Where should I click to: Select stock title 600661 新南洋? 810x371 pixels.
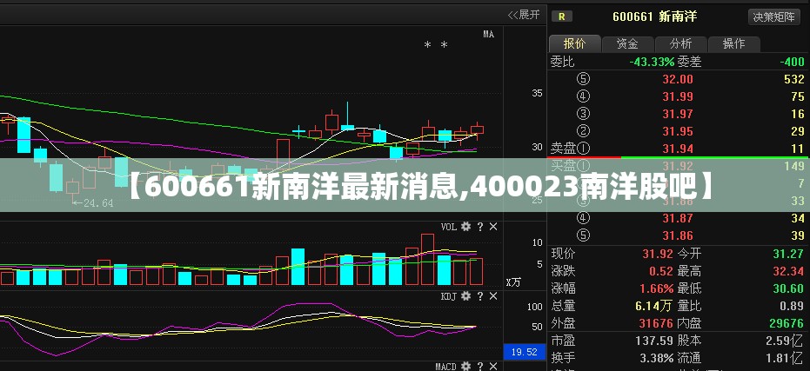tap(654, 17)
